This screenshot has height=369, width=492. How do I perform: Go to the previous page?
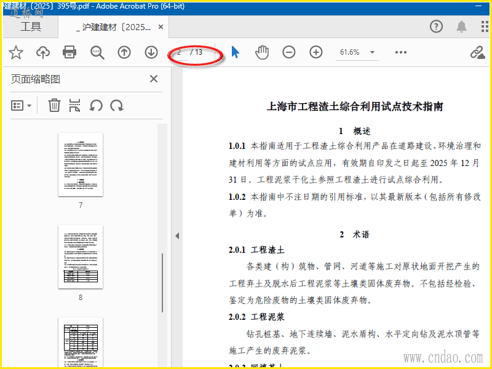[x=124, y=52]
